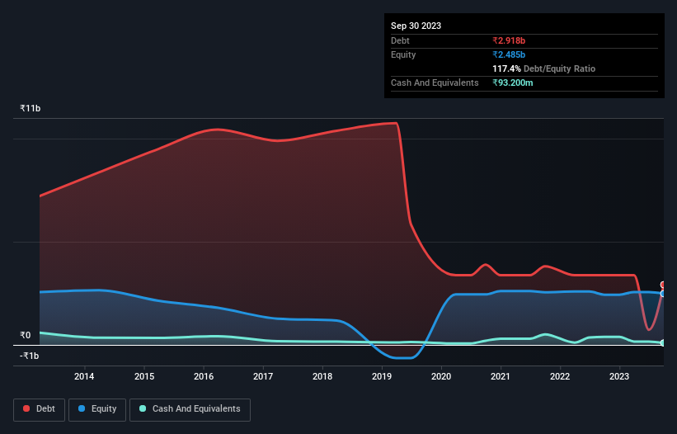Click the 2023 x-axis label
This screenshot has height=434, width=677.
click(619, 376)
